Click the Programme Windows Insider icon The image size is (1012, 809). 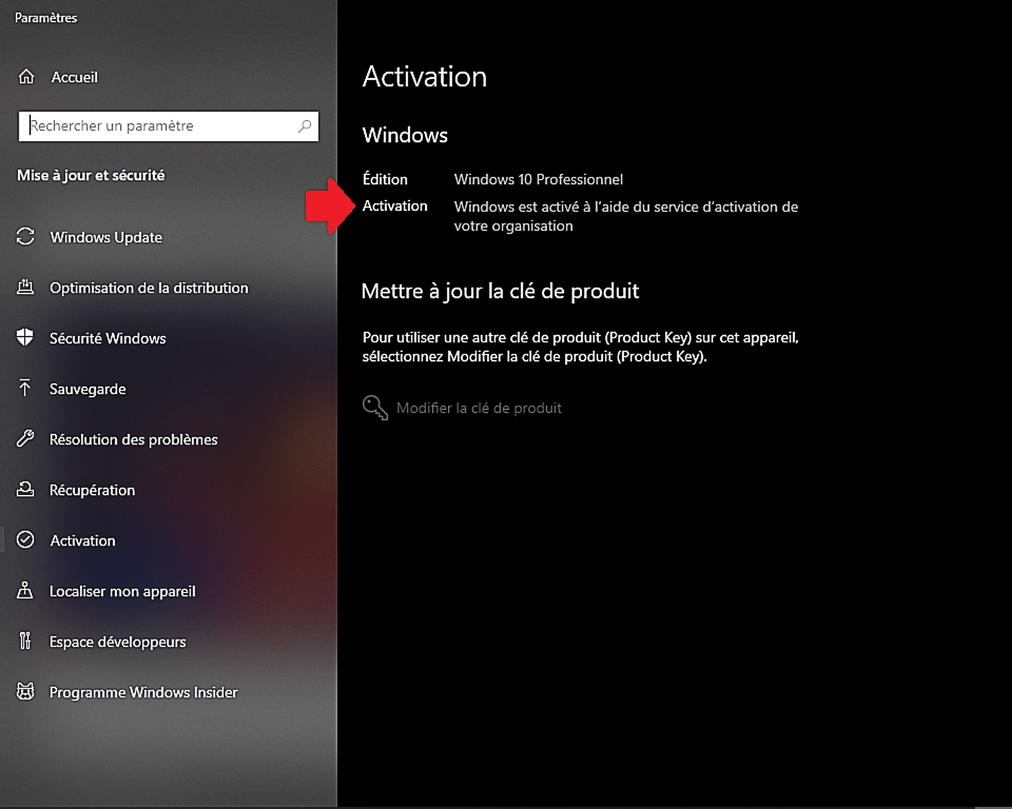click(x=24, y=693)
